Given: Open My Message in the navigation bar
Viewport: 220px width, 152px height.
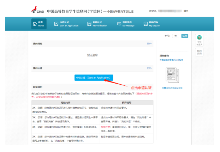Looking at the screenshot, I should tap(126, 24).
